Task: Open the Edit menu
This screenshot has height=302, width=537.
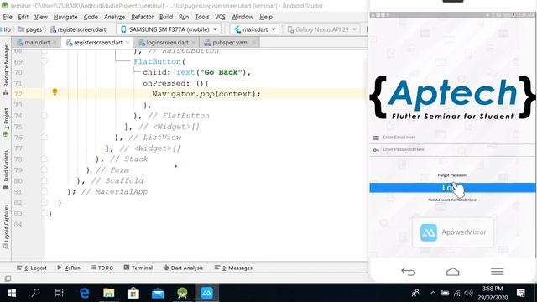Action: click(23, 17)
